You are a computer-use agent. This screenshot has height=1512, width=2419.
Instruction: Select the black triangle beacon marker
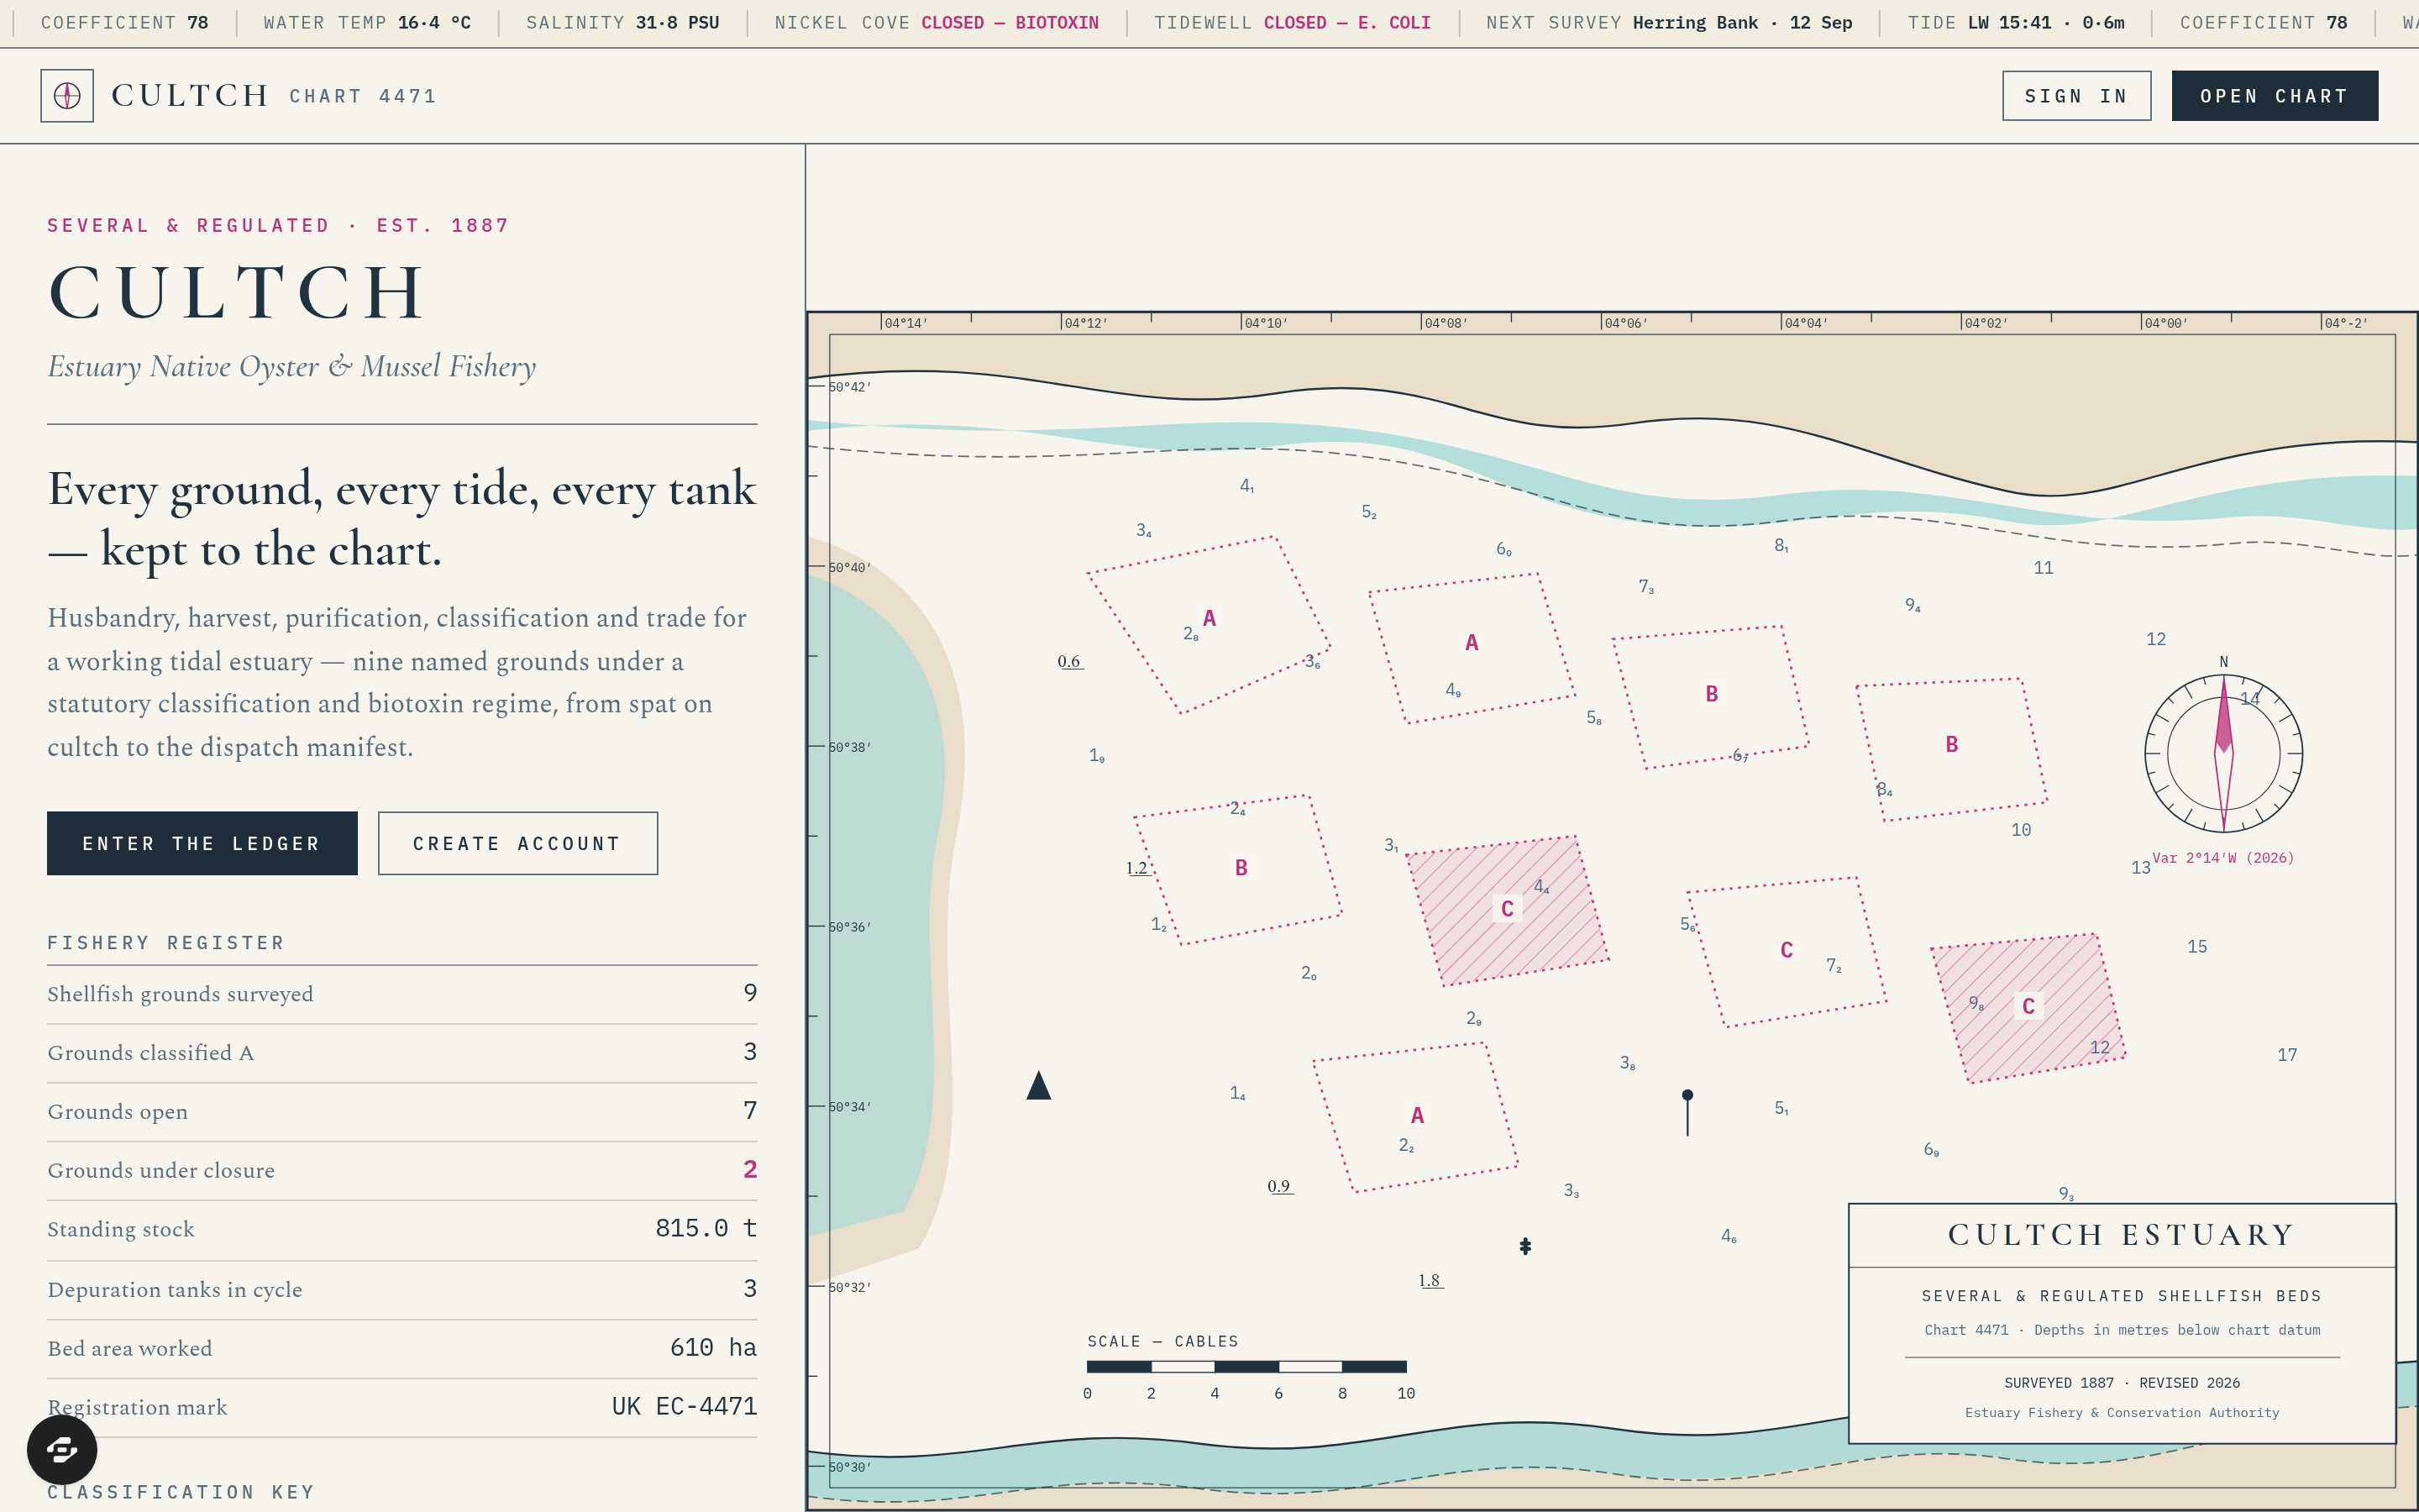(x=1038, y=1085)
